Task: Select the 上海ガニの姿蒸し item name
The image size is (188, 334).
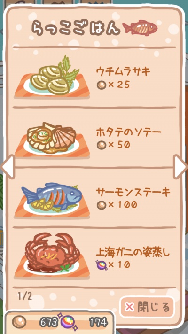Action: pyautogui.click(x=133, y=252)
